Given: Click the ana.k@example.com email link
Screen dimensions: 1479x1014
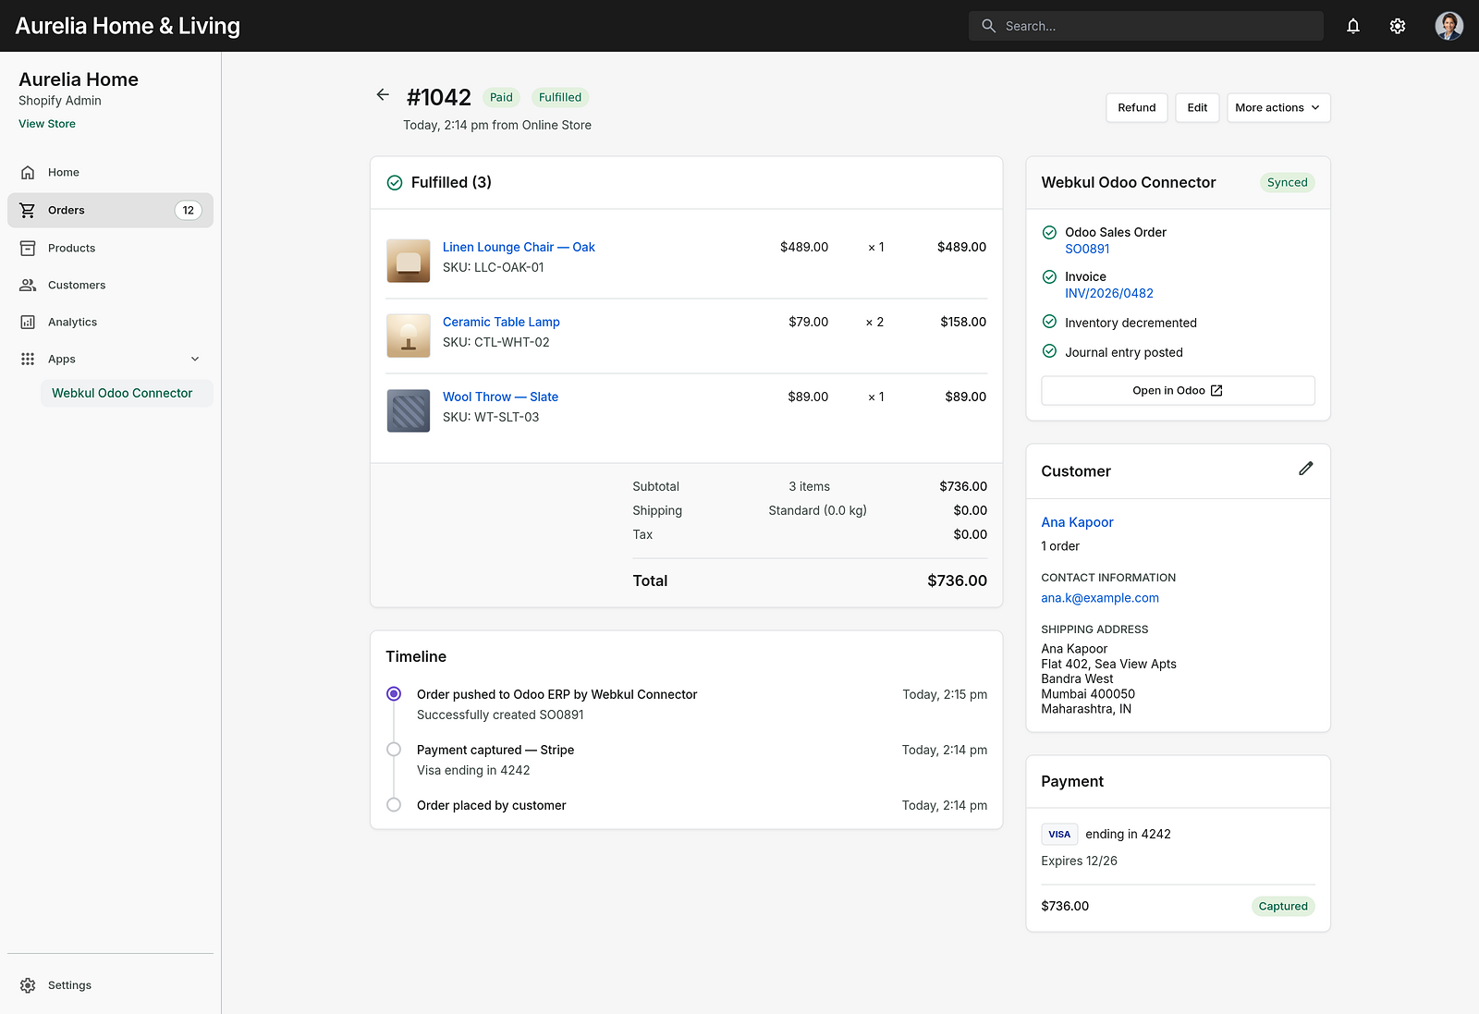Looking at the screenshot, I should coord(1100,598).
